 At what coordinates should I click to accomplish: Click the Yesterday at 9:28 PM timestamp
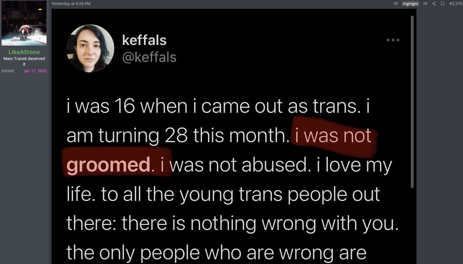[71, 3]
